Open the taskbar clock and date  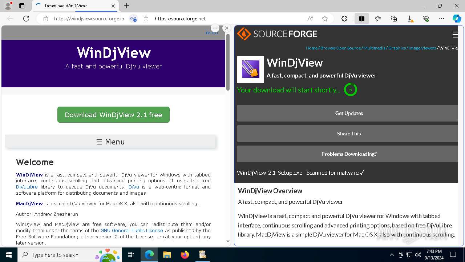(434, 255)
